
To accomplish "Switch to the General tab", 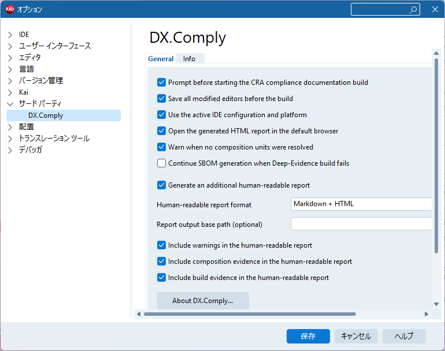I will (161, 59).
